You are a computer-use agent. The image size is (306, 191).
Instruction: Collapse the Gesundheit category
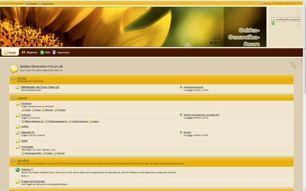click(13, 160)
